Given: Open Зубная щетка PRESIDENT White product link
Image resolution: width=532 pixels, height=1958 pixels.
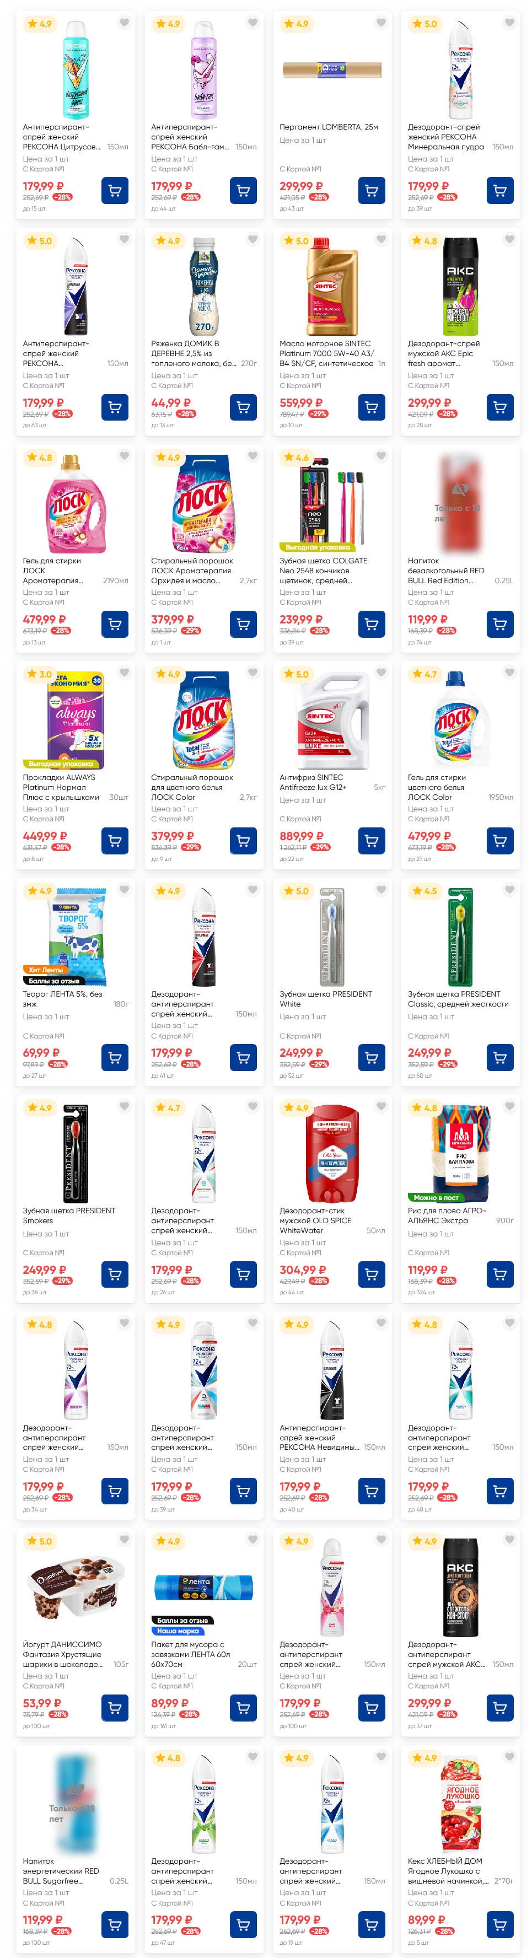Looking at the screenshot, I should point(325,998).
